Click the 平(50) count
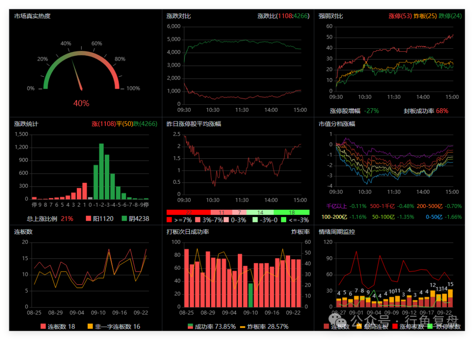Image resolution: width=474 pixels, height=340 pixels. (125, 124)
